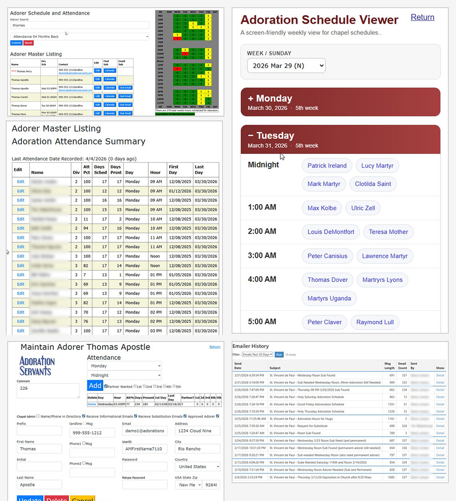Enable the Chapel Admin checkbox
456x501 pixels.
click(38, 416)
